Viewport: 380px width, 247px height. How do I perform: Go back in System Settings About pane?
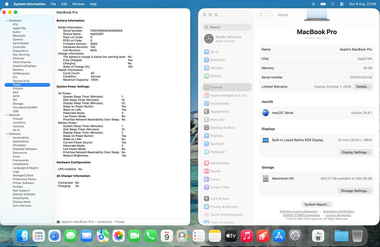(x=261, y=15)
